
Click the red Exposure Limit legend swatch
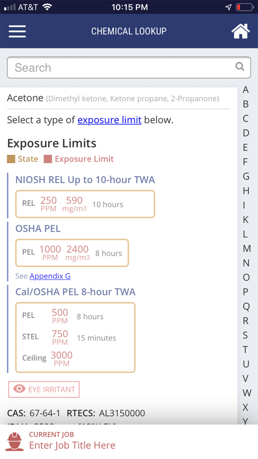(x=48, y=159)
